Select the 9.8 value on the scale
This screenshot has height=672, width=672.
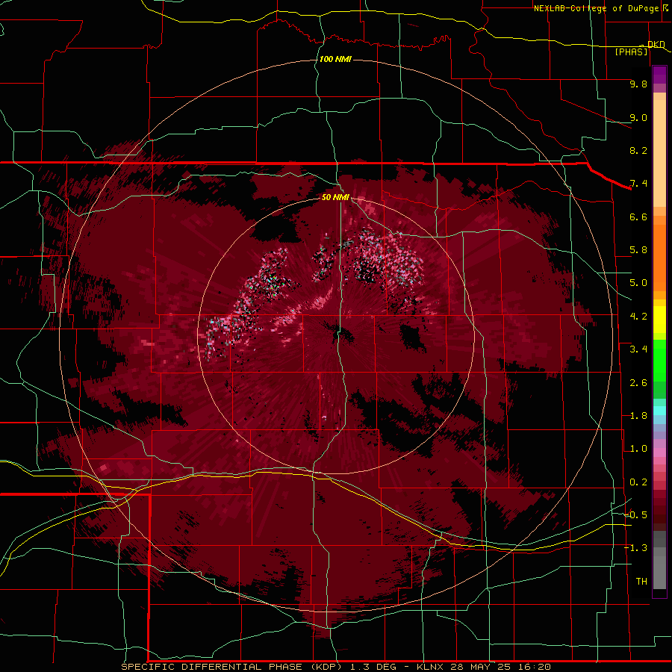pyautogui.click(x=638, y=84)
